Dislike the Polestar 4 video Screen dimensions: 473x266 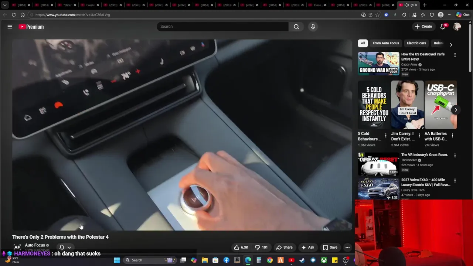[x=261, y=248]
